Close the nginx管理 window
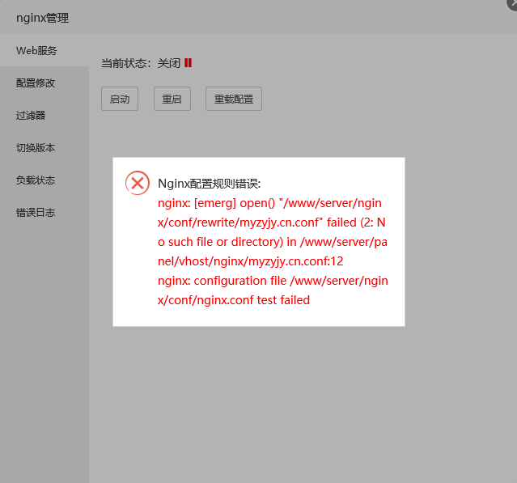Image resolution: width=517 pixels, height=483 pixels. tap(513, 3)
